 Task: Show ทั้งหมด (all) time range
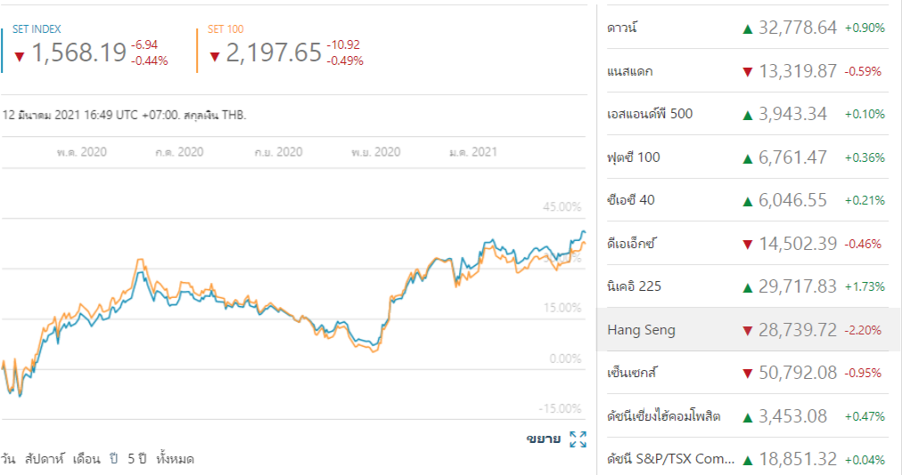(175, 459)
